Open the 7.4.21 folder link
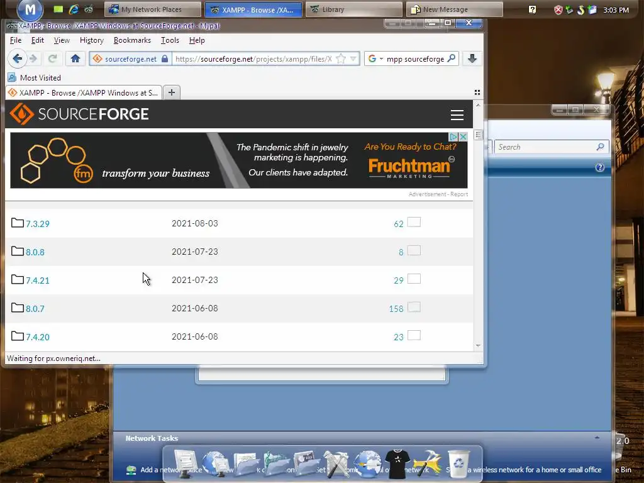The image size is (644, 483). (37, 280)
